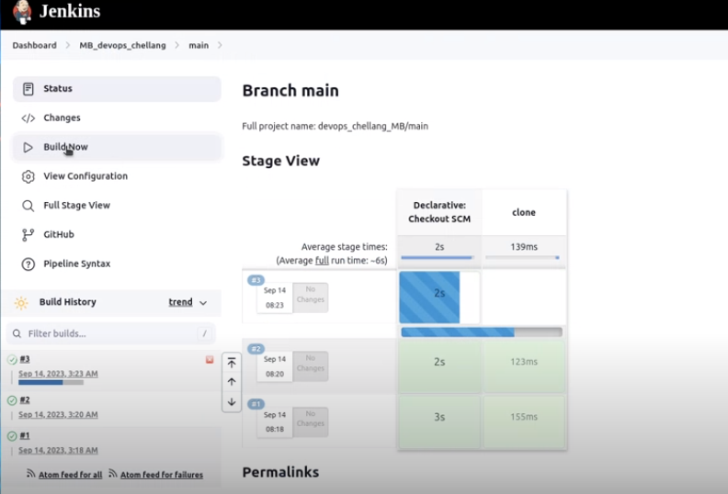Open Atom feed for failures
The height and width of the screenshot is (494, 728).
162,475
